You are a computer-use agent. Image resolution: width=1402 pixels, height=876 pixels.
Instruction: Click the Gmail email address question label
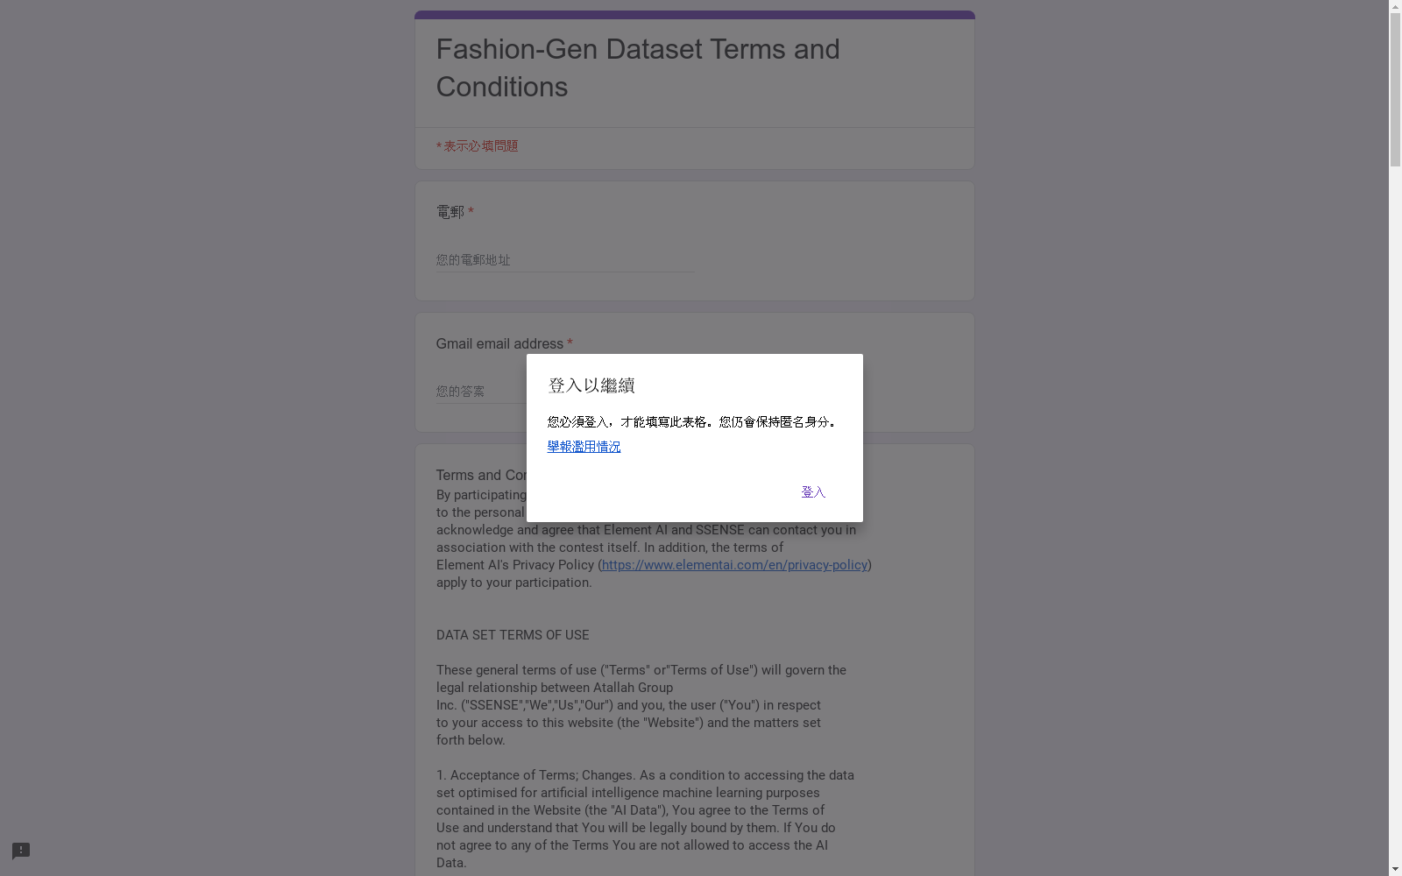499,343
